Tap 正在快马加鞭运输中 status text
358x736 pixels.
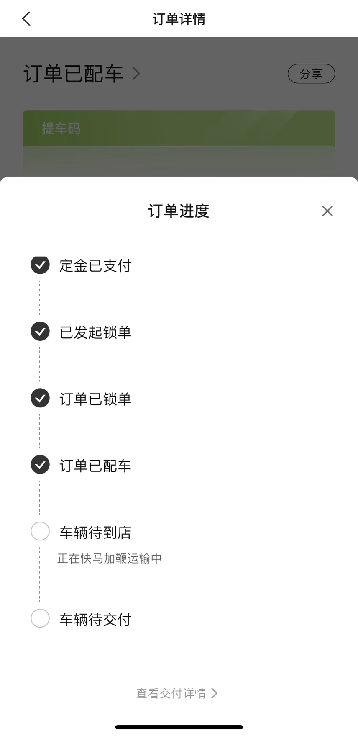pos(110,558)
